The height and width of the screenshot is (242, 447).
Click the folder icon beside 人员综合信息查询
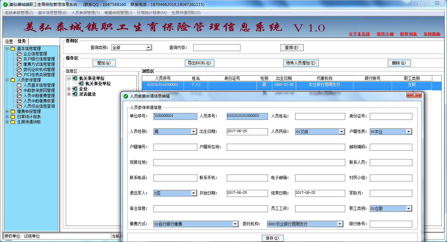coord(19,106)
